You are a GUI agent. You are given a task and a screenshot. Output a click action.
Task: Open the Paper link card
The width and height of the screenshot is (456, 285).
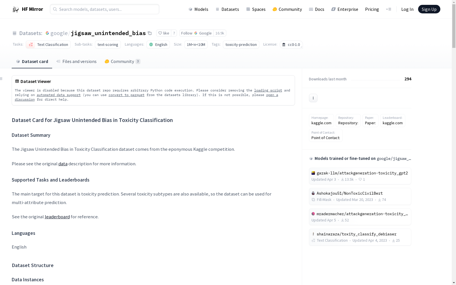pos(370,121)
